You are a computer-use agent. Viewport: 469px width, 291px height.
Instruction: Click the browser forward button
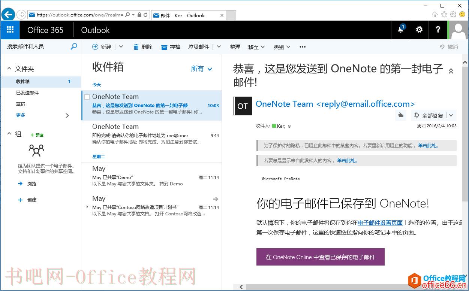(21, 15)
